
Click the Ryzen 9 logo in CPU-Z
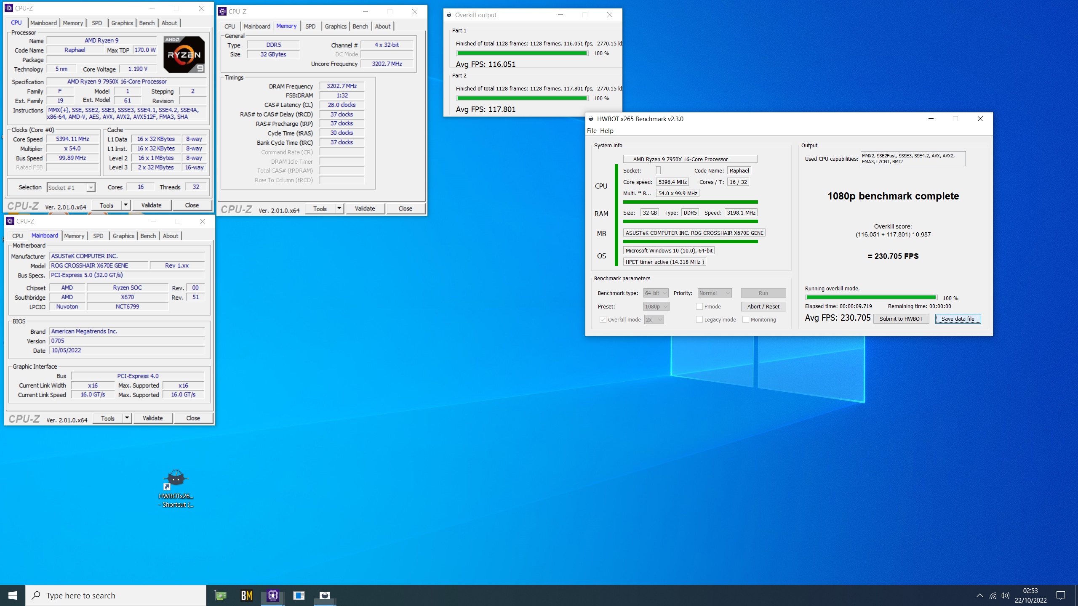(184, 55)
